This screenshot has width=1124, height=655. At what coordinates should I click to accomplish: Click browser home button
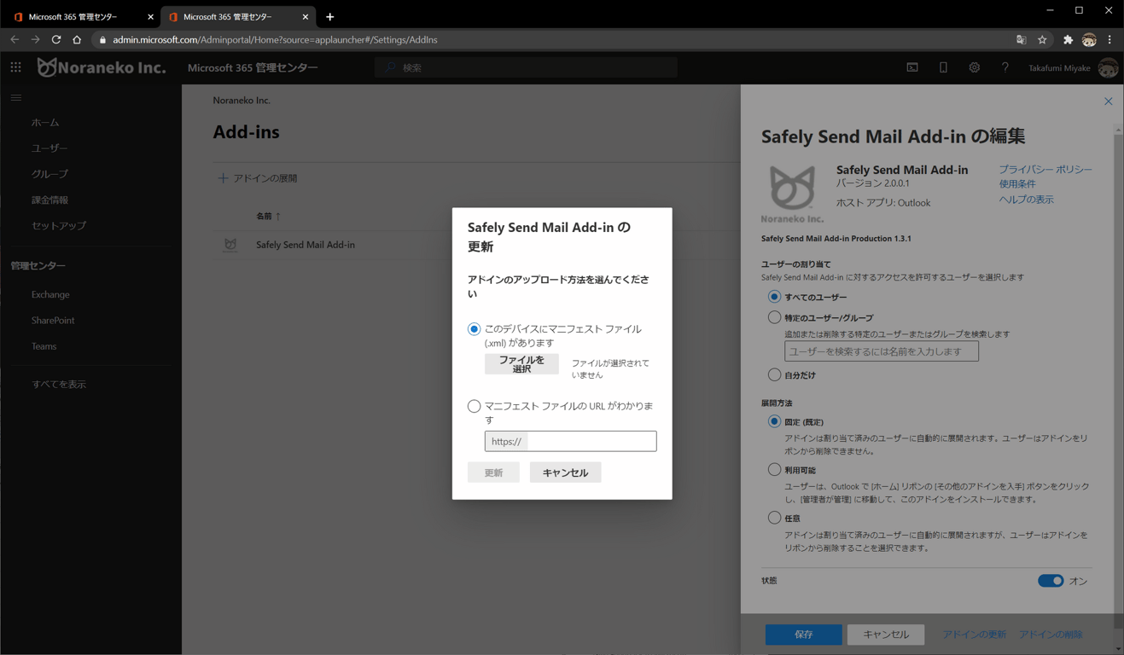[77, 39]
